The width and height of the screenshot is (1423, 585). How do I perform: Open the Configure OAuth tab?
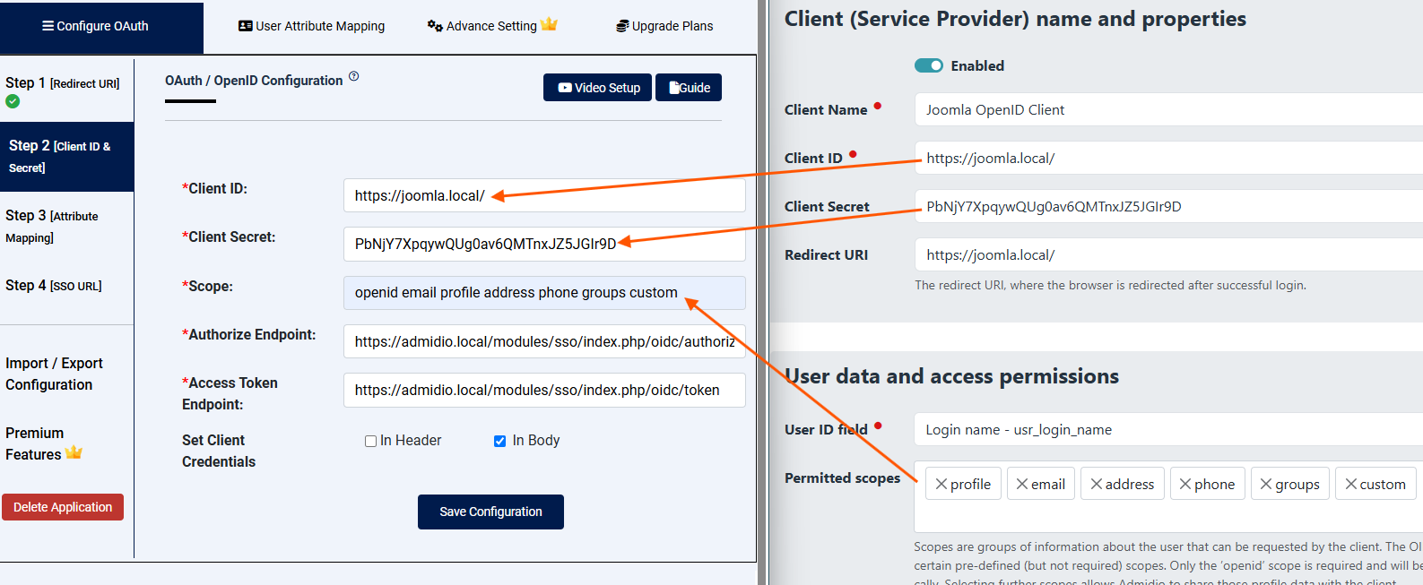pyautogui.click(x=96, y=26)
